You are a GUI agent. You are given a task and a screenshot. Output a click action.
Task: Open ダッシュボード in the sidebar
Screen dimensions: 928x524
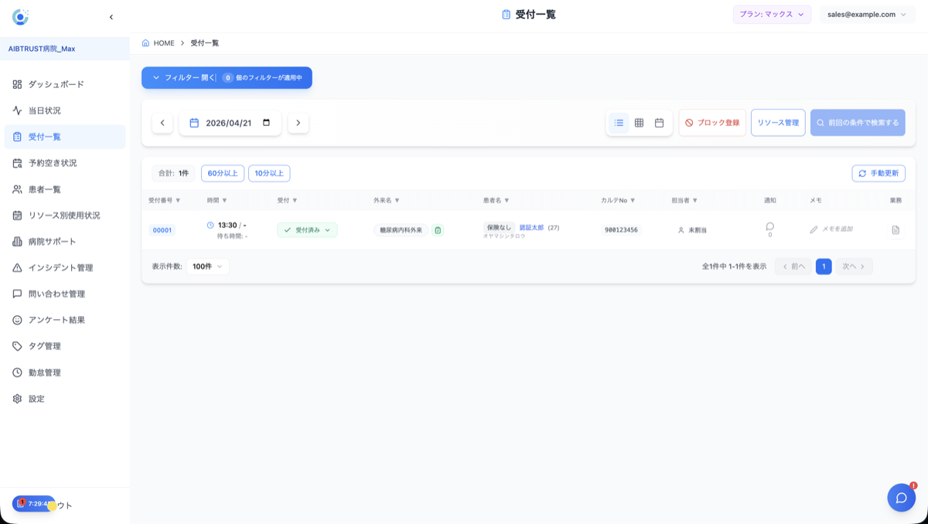coord(56,84)
